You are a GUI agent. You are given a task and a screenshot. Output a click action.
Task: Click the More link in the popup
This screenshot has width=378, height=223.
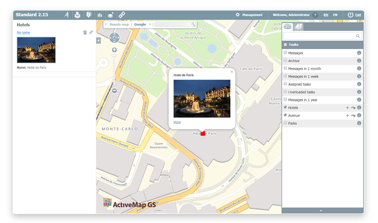click(177, 122)
